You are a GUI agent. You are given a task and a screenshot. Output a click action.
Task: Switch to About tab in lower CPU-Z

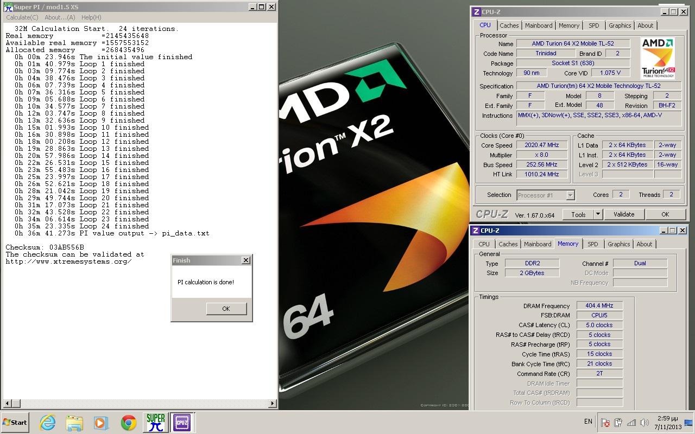[x=645, y=244]
